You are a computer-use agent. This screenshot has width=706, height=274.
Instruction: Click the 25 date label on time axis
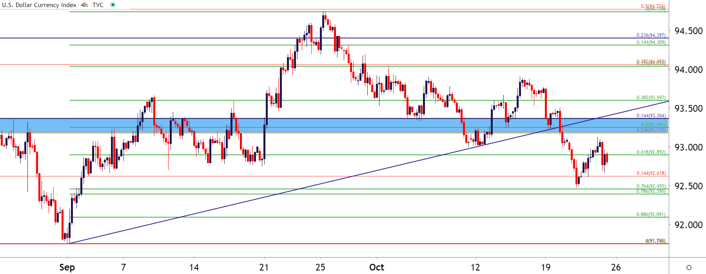point(321,267)
